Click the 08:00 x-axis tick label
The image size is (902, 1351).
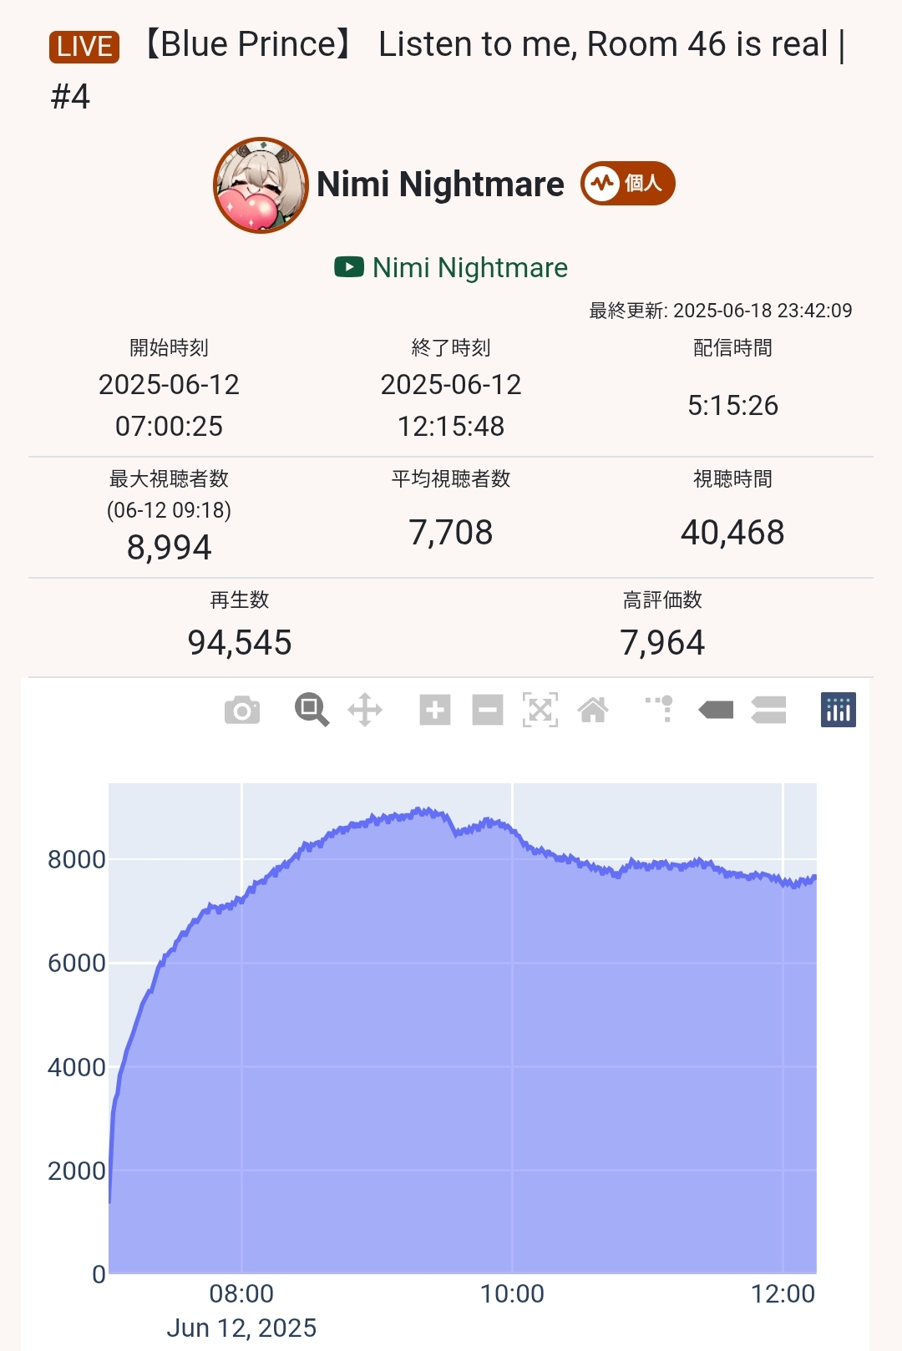[x=241, y=1293]
